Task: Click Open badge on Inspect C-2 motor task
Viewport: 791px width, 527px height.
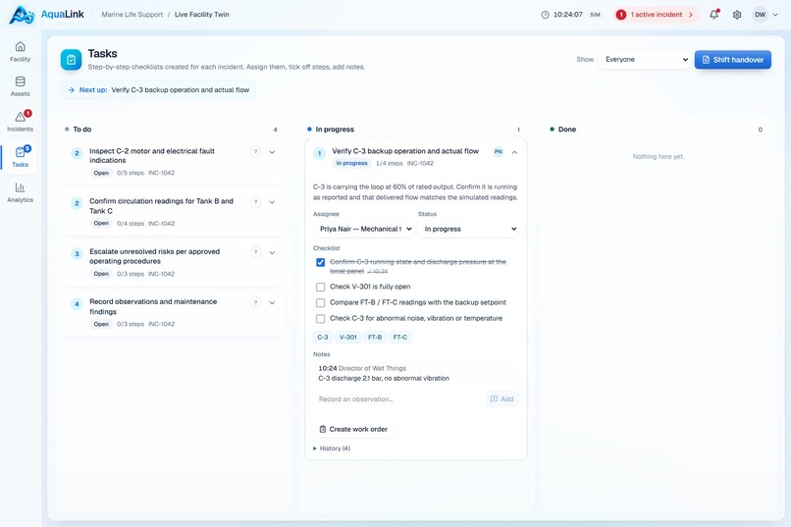Action: [101, 173]
